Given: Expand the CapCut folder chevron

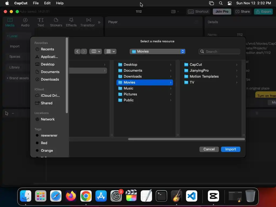Looking at the screenshot, I should (237, 65).
